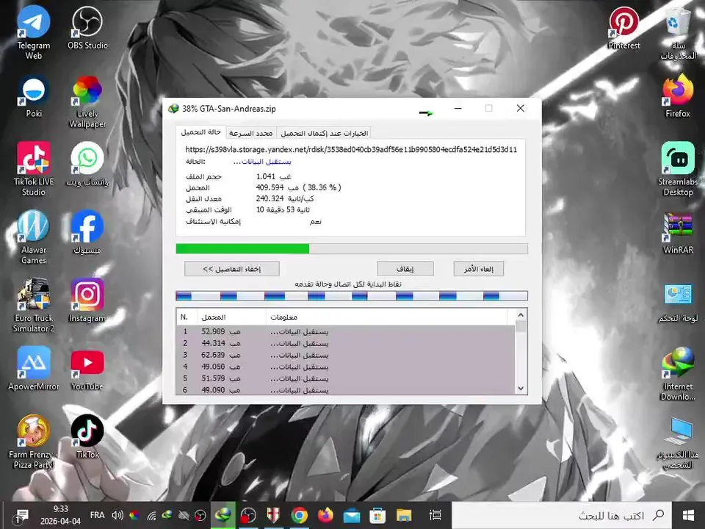Minimize the GTA-San-Andreas.zip download window
Screen dimensions: 705x529
click(458, 109)
